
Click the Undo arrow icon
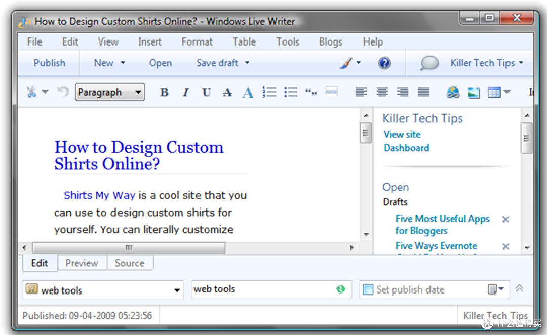coord(63,92)
